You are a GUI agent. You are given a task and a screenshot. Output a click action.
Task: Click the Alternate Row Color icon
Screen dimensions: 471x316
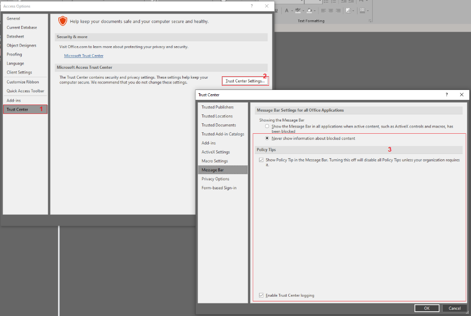click(x=362, y=10)
